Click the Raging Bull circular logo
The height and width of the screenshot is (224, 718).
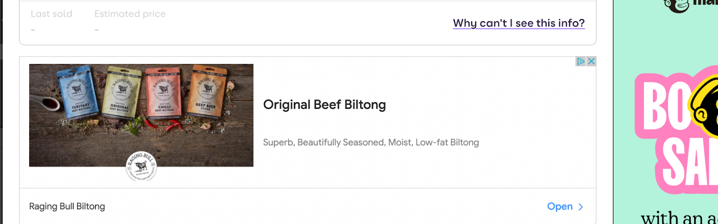[x=141, y=166]
